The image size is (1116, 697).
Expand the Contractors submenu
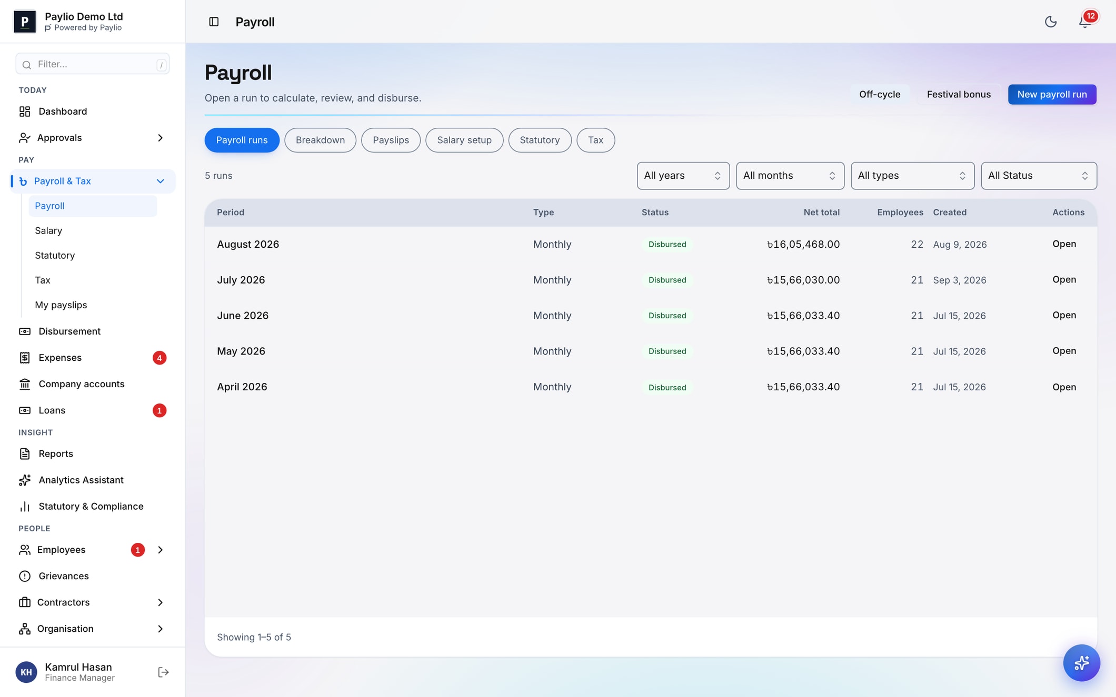click(x=160, y=602)
